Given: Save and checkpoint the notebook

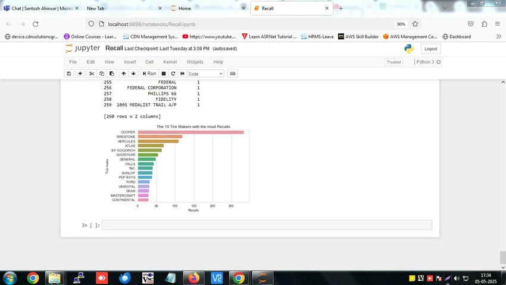Looking at the screenshot, I should [x=68, y=74].
